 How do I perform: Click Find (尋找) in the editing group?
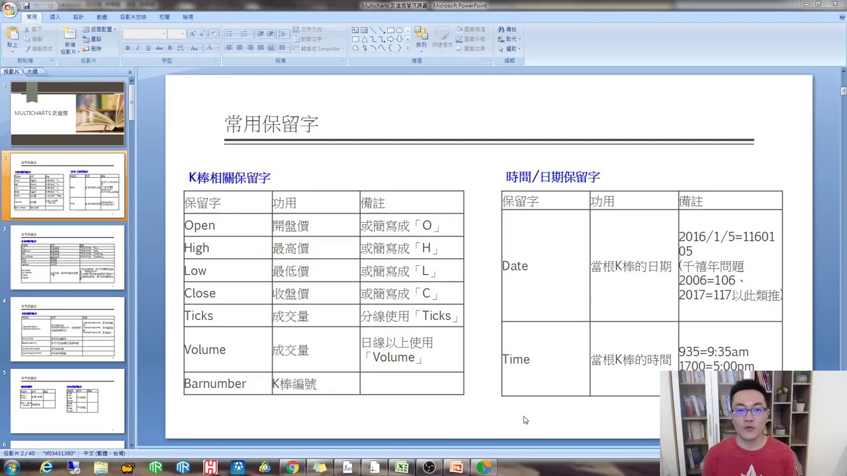pos(508,30)
